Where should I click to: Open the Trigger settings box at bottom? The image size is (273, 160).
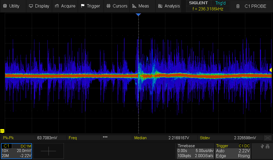233,151
